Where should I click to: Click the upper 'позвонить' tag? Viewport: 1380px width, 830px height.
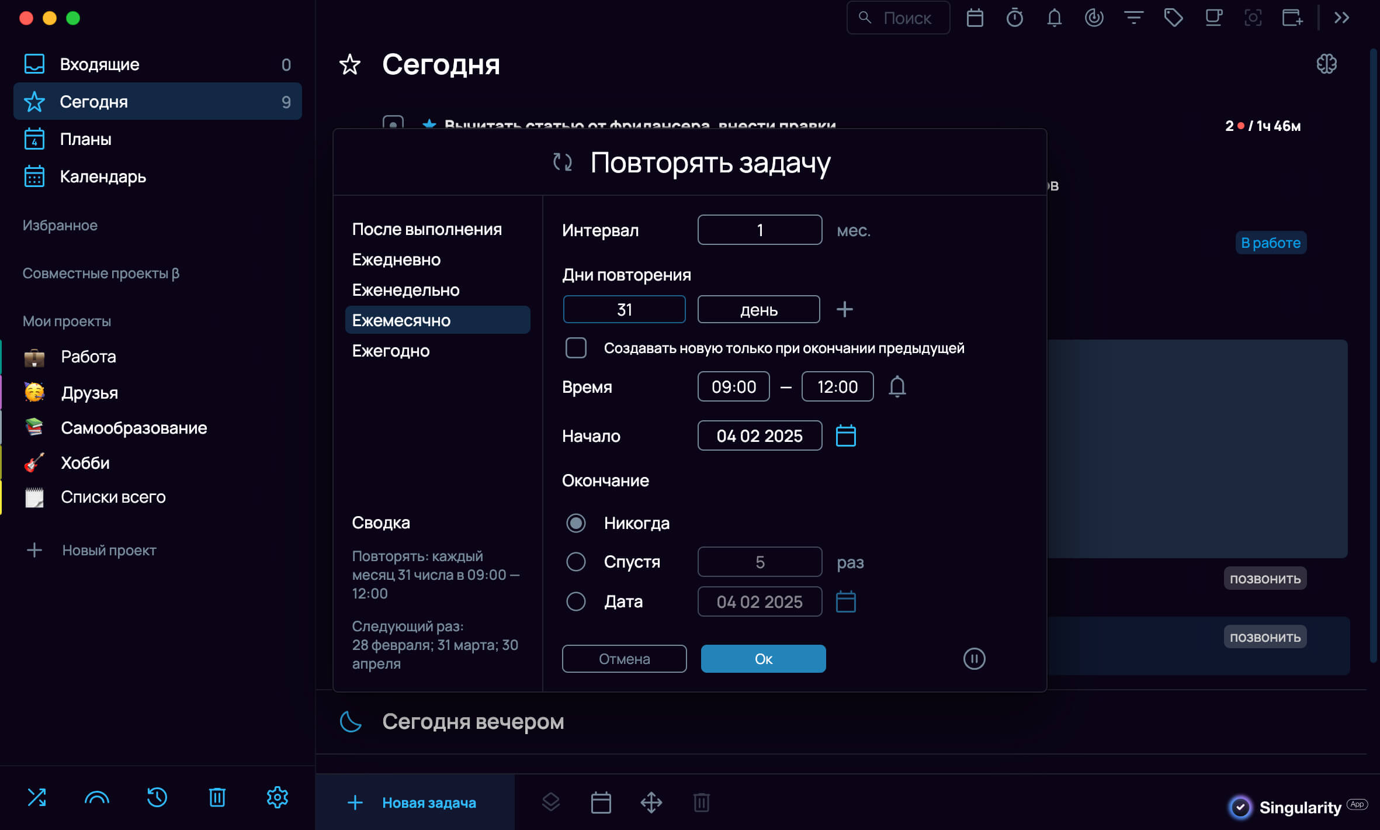click(x=1265, y=579)
